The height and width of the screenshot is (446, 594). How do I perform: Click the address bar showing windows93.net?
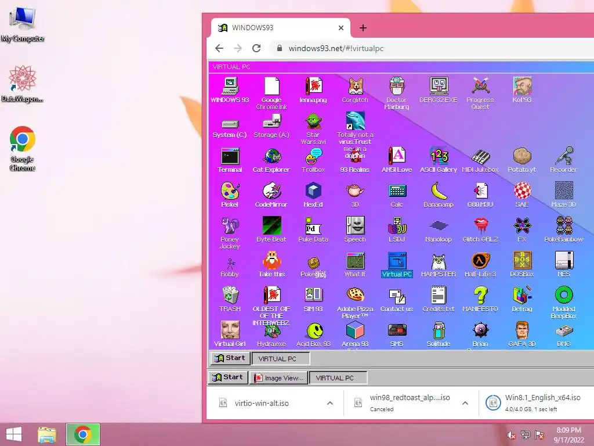click(432, 48)
